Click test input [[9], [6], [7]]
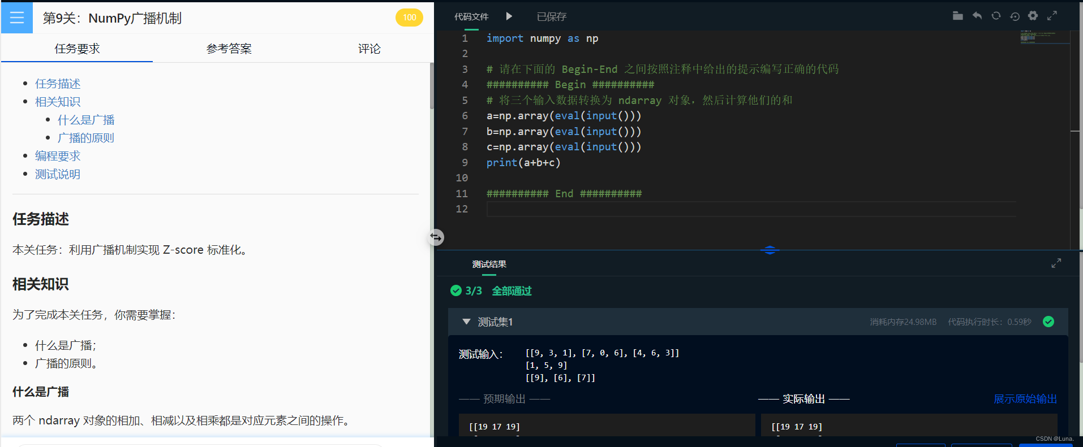 point(560,378)
